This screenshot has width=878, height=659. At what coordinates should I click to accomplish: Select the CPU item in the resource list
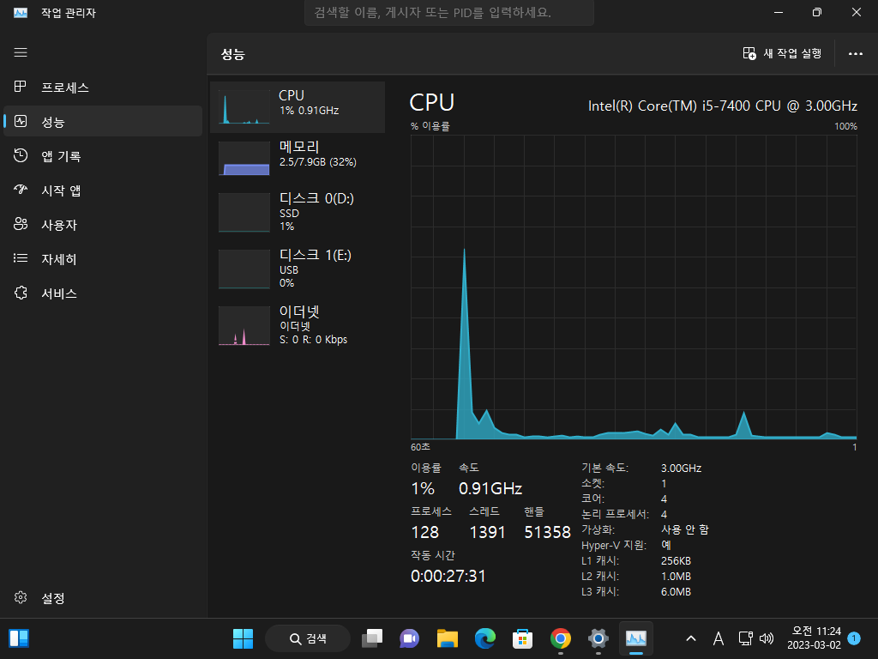point(298,107)
